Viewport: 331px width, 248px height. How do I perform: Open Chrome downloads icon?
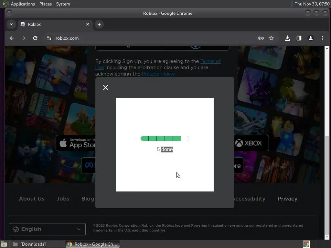287,38
